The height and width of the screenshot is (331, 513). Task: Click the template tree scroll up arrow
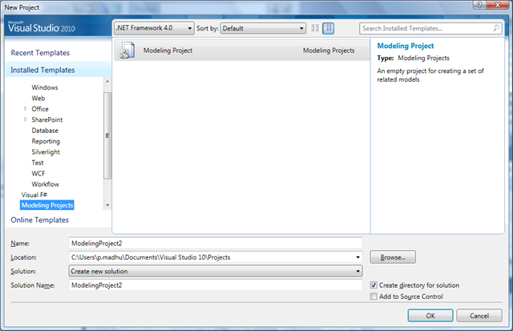tap(107, 81)
